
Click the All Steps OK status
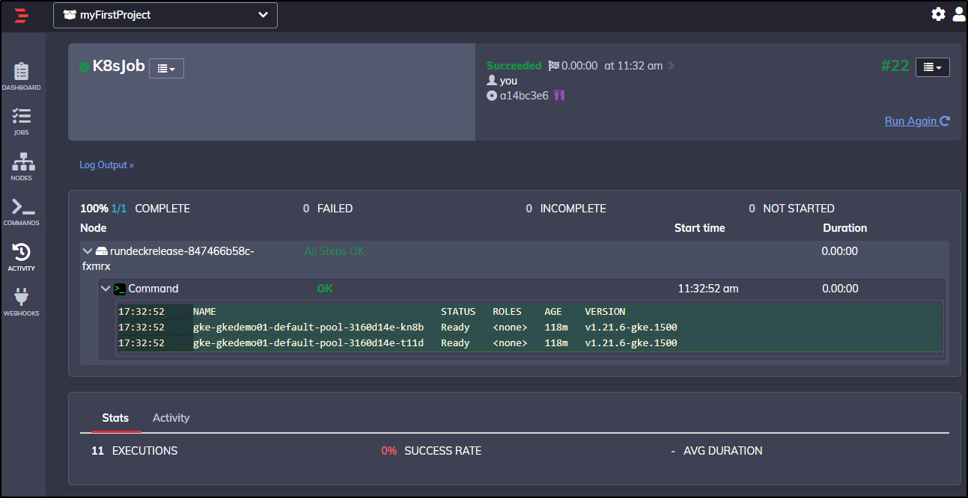[x=334, y=251]
